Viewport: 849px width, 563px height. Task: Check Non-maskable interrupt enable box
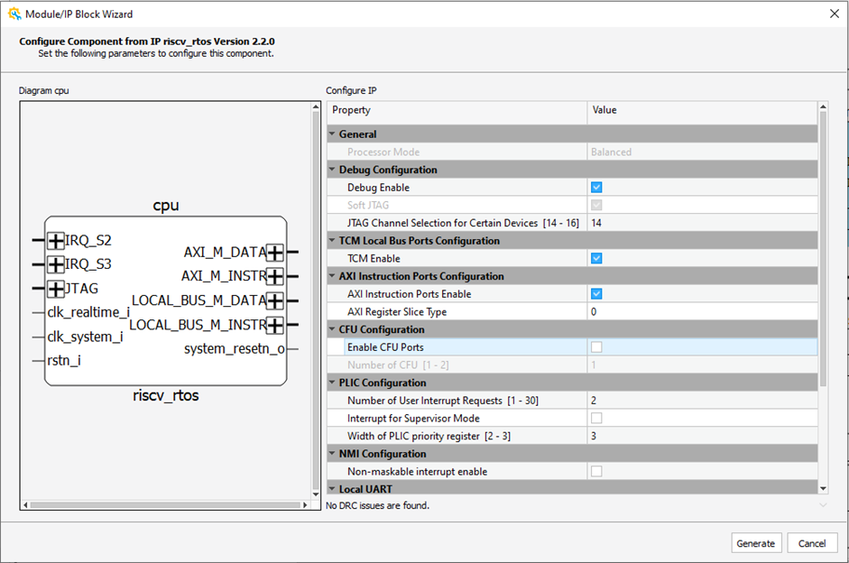[596, 472]
